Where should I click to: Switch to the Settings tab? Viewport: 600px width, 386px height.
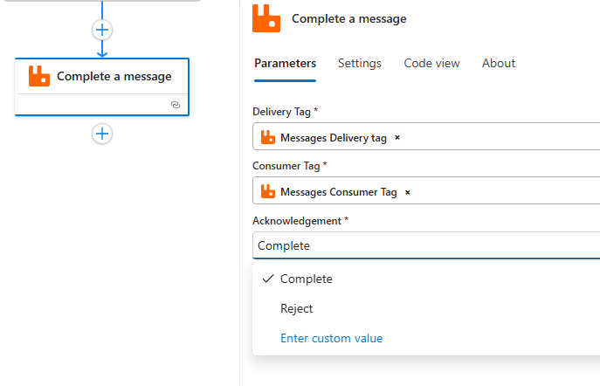click(x=360, y=64)
